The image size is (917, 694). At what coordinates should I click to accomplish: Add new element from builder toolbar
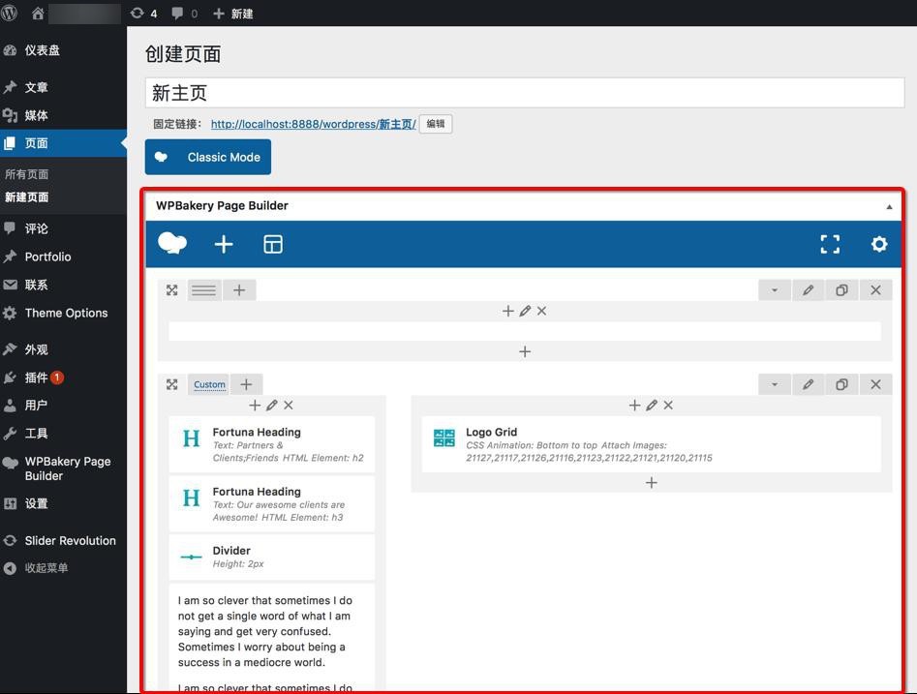coord(224,244)
